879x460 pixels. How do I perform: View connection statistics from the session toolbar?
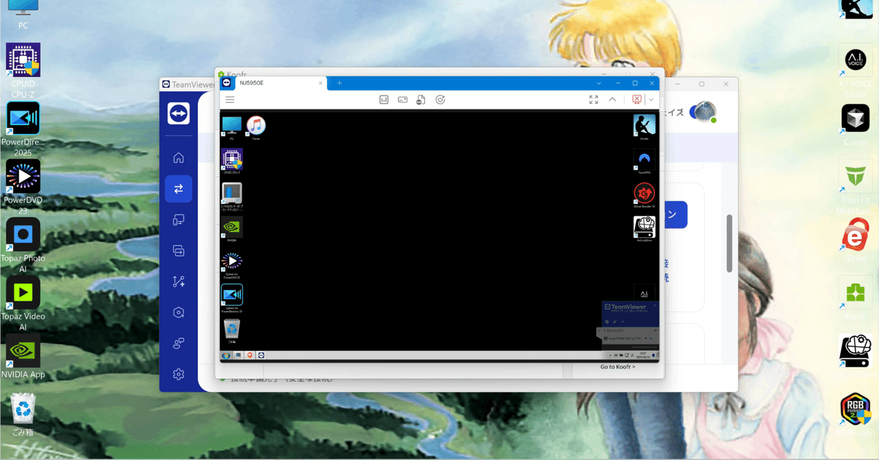383,100
